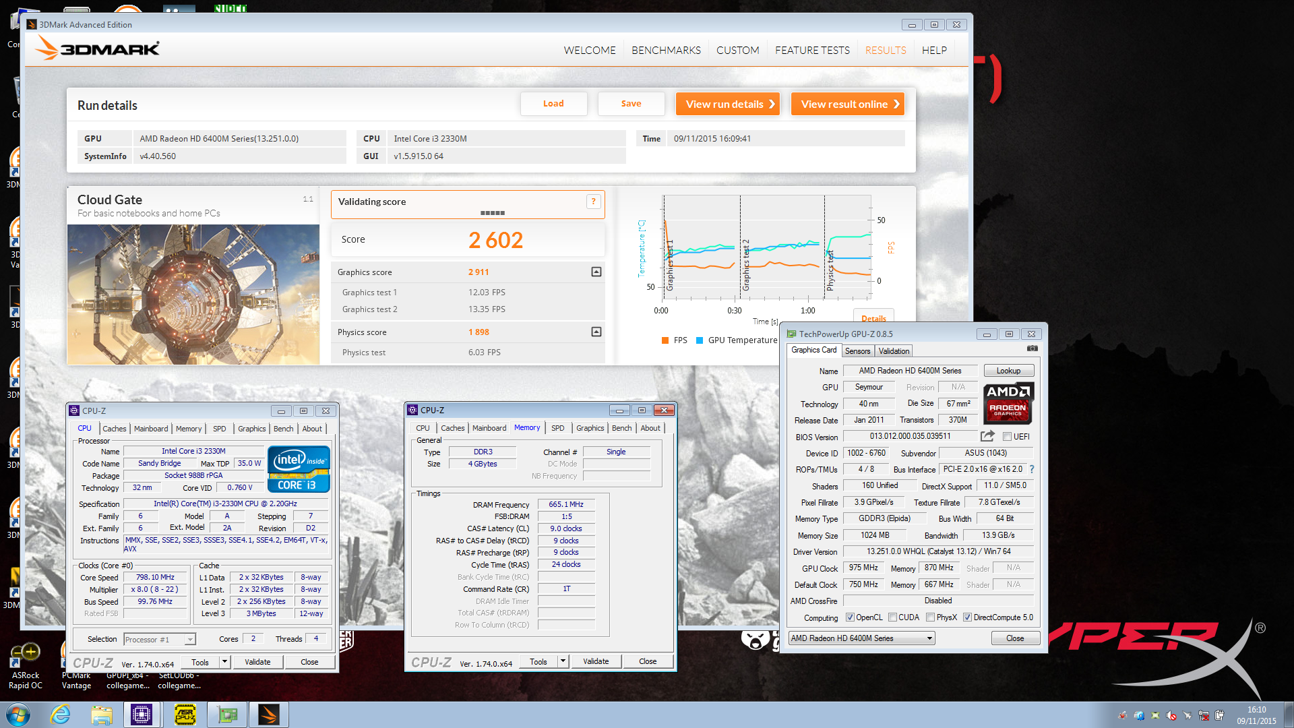1294x728 pixels.
Task: Click the Validating score help question mark
Action: click(x=593, y=202)
